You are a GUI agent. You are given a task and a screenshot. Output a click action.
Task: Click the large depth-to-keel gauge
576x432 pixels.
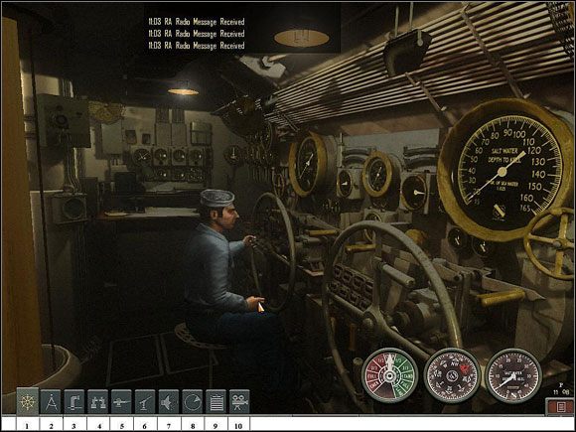tap(506, 170)
